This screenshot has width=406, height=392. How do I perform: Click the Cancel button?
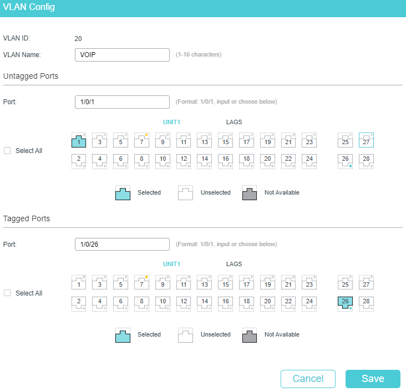(x=308, y=379)
